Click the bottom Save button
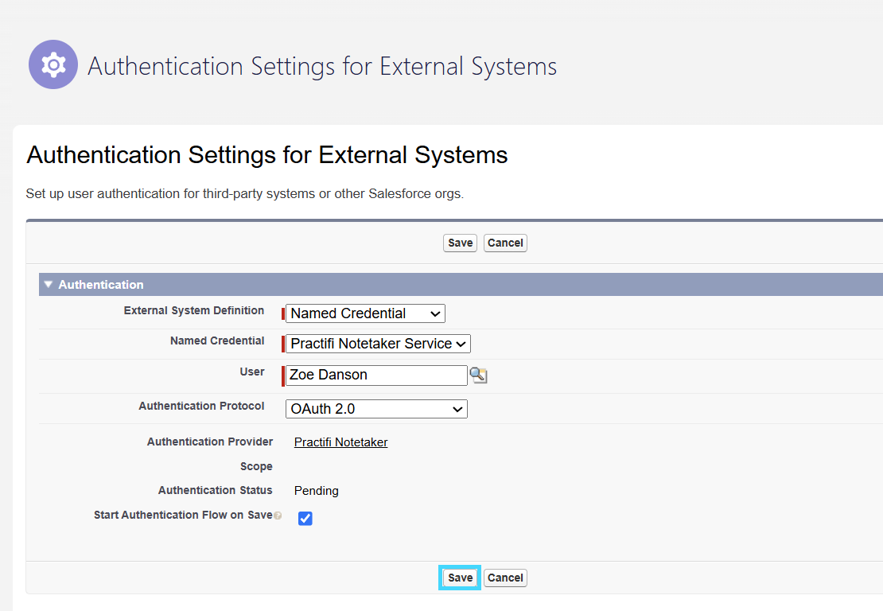 tap(460, 578)
